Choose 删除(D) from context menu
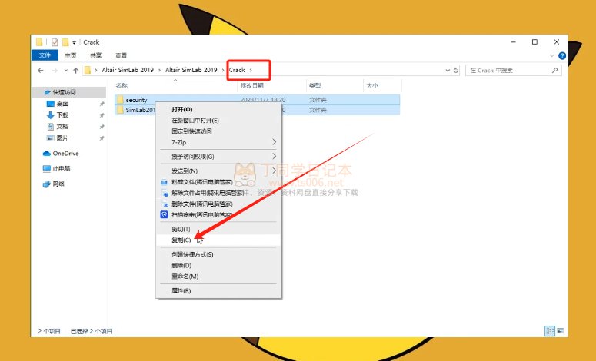Image resolution: width=596 pixels, height=361 pixels. click(x=218, y=265)
